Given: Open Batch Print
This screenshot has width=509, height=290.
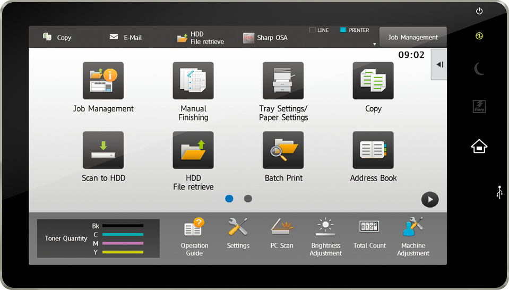Looking at the screenshot, I should (x=283, y=150).
